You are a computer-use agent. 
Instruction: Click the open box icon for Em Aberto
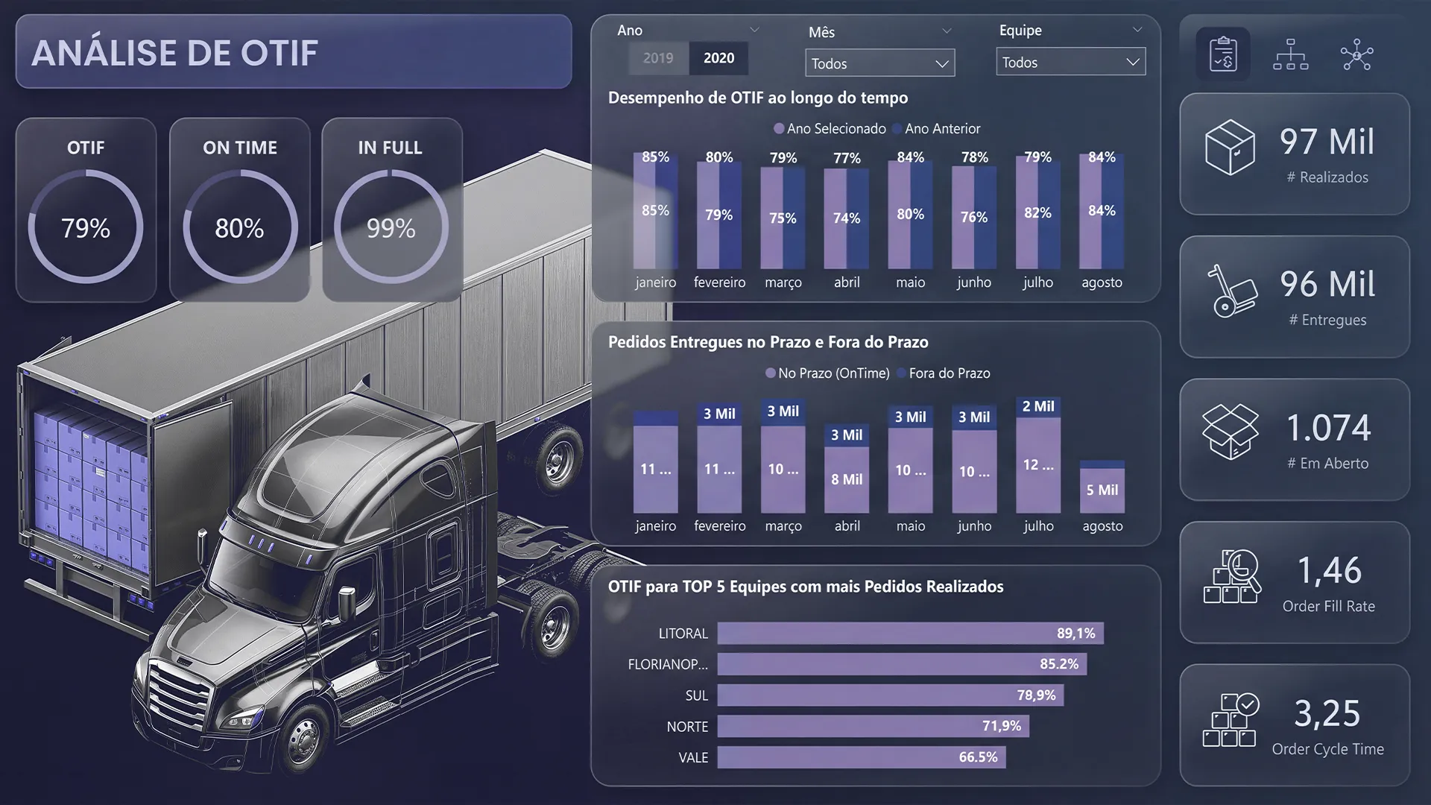pos(1230,432)
